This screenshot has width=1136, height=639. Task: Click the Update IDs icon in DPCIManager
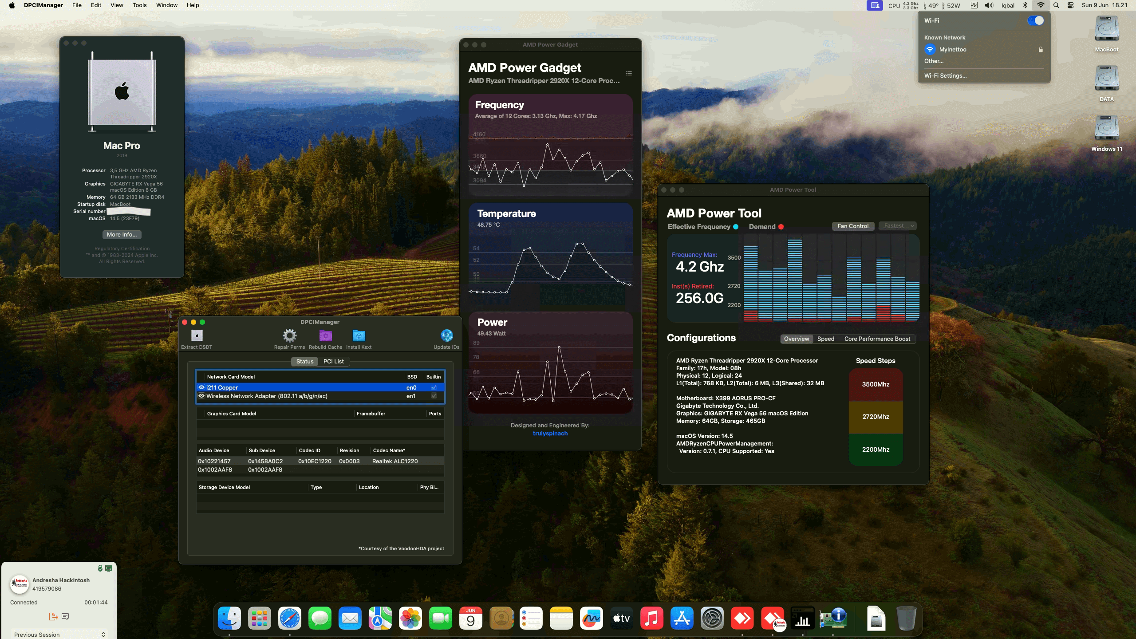pyautogui.click(x=446, y=336)
